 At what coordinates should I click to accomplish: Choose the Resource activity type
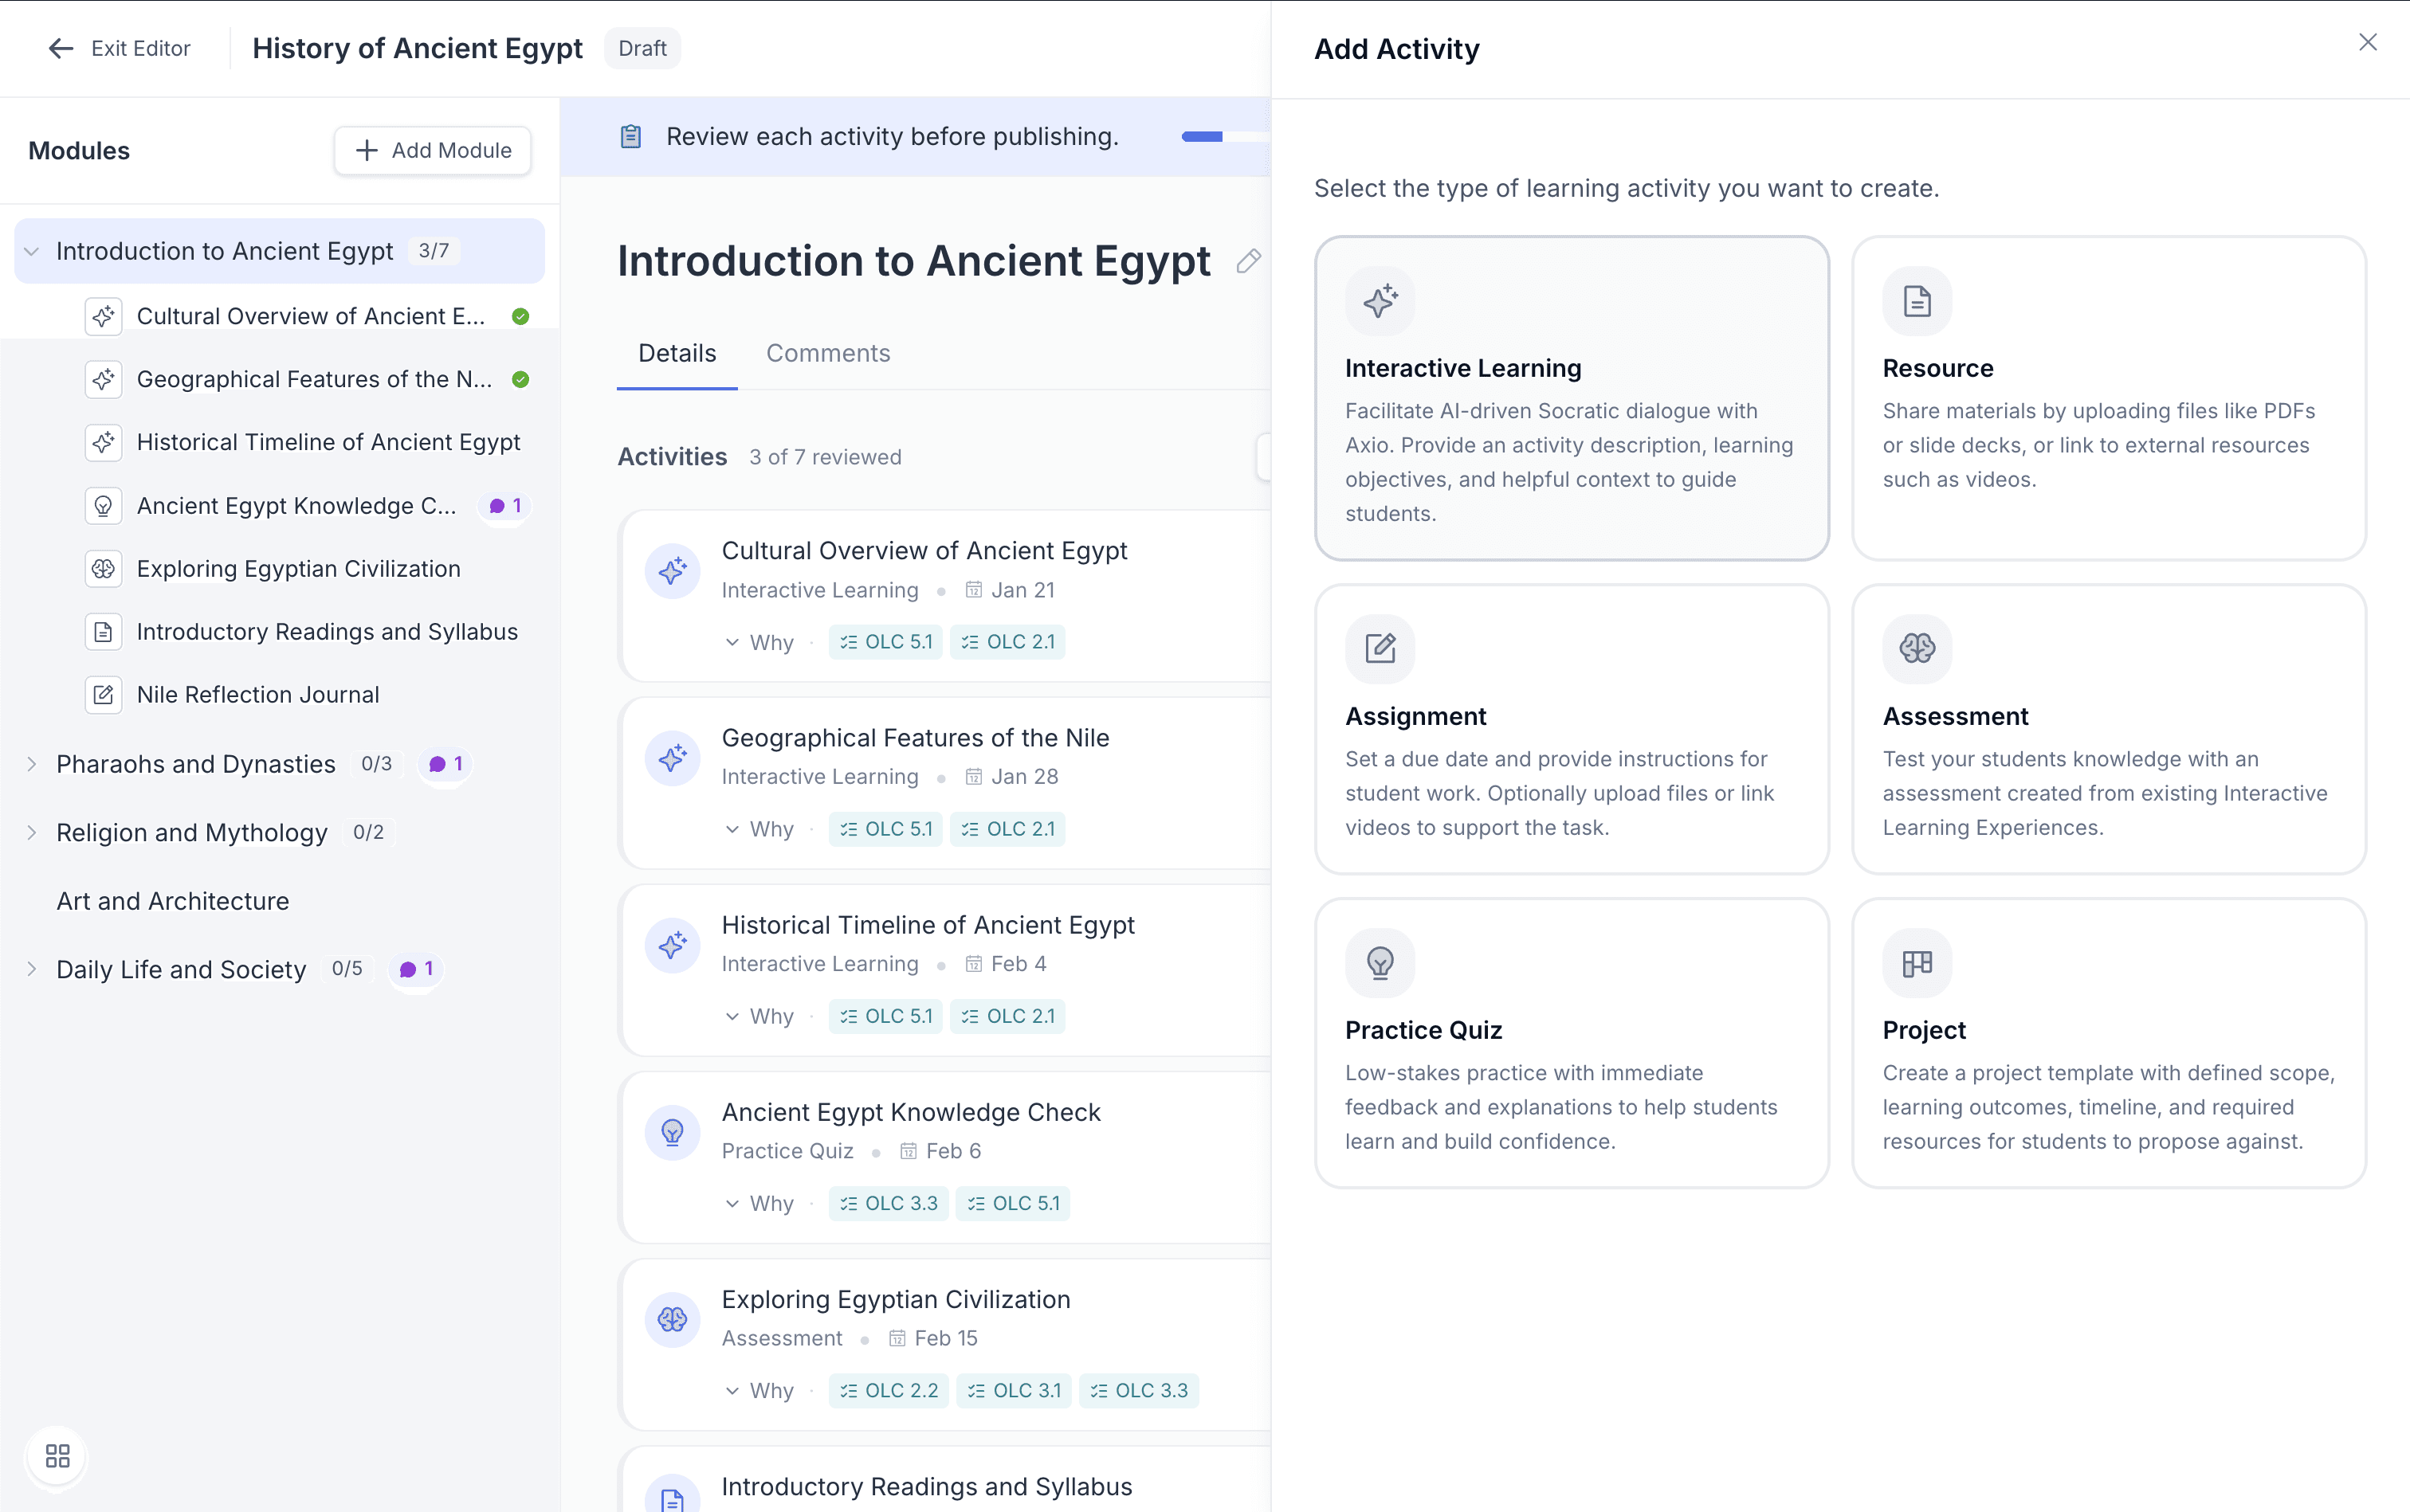click(x=2109, y=398)
